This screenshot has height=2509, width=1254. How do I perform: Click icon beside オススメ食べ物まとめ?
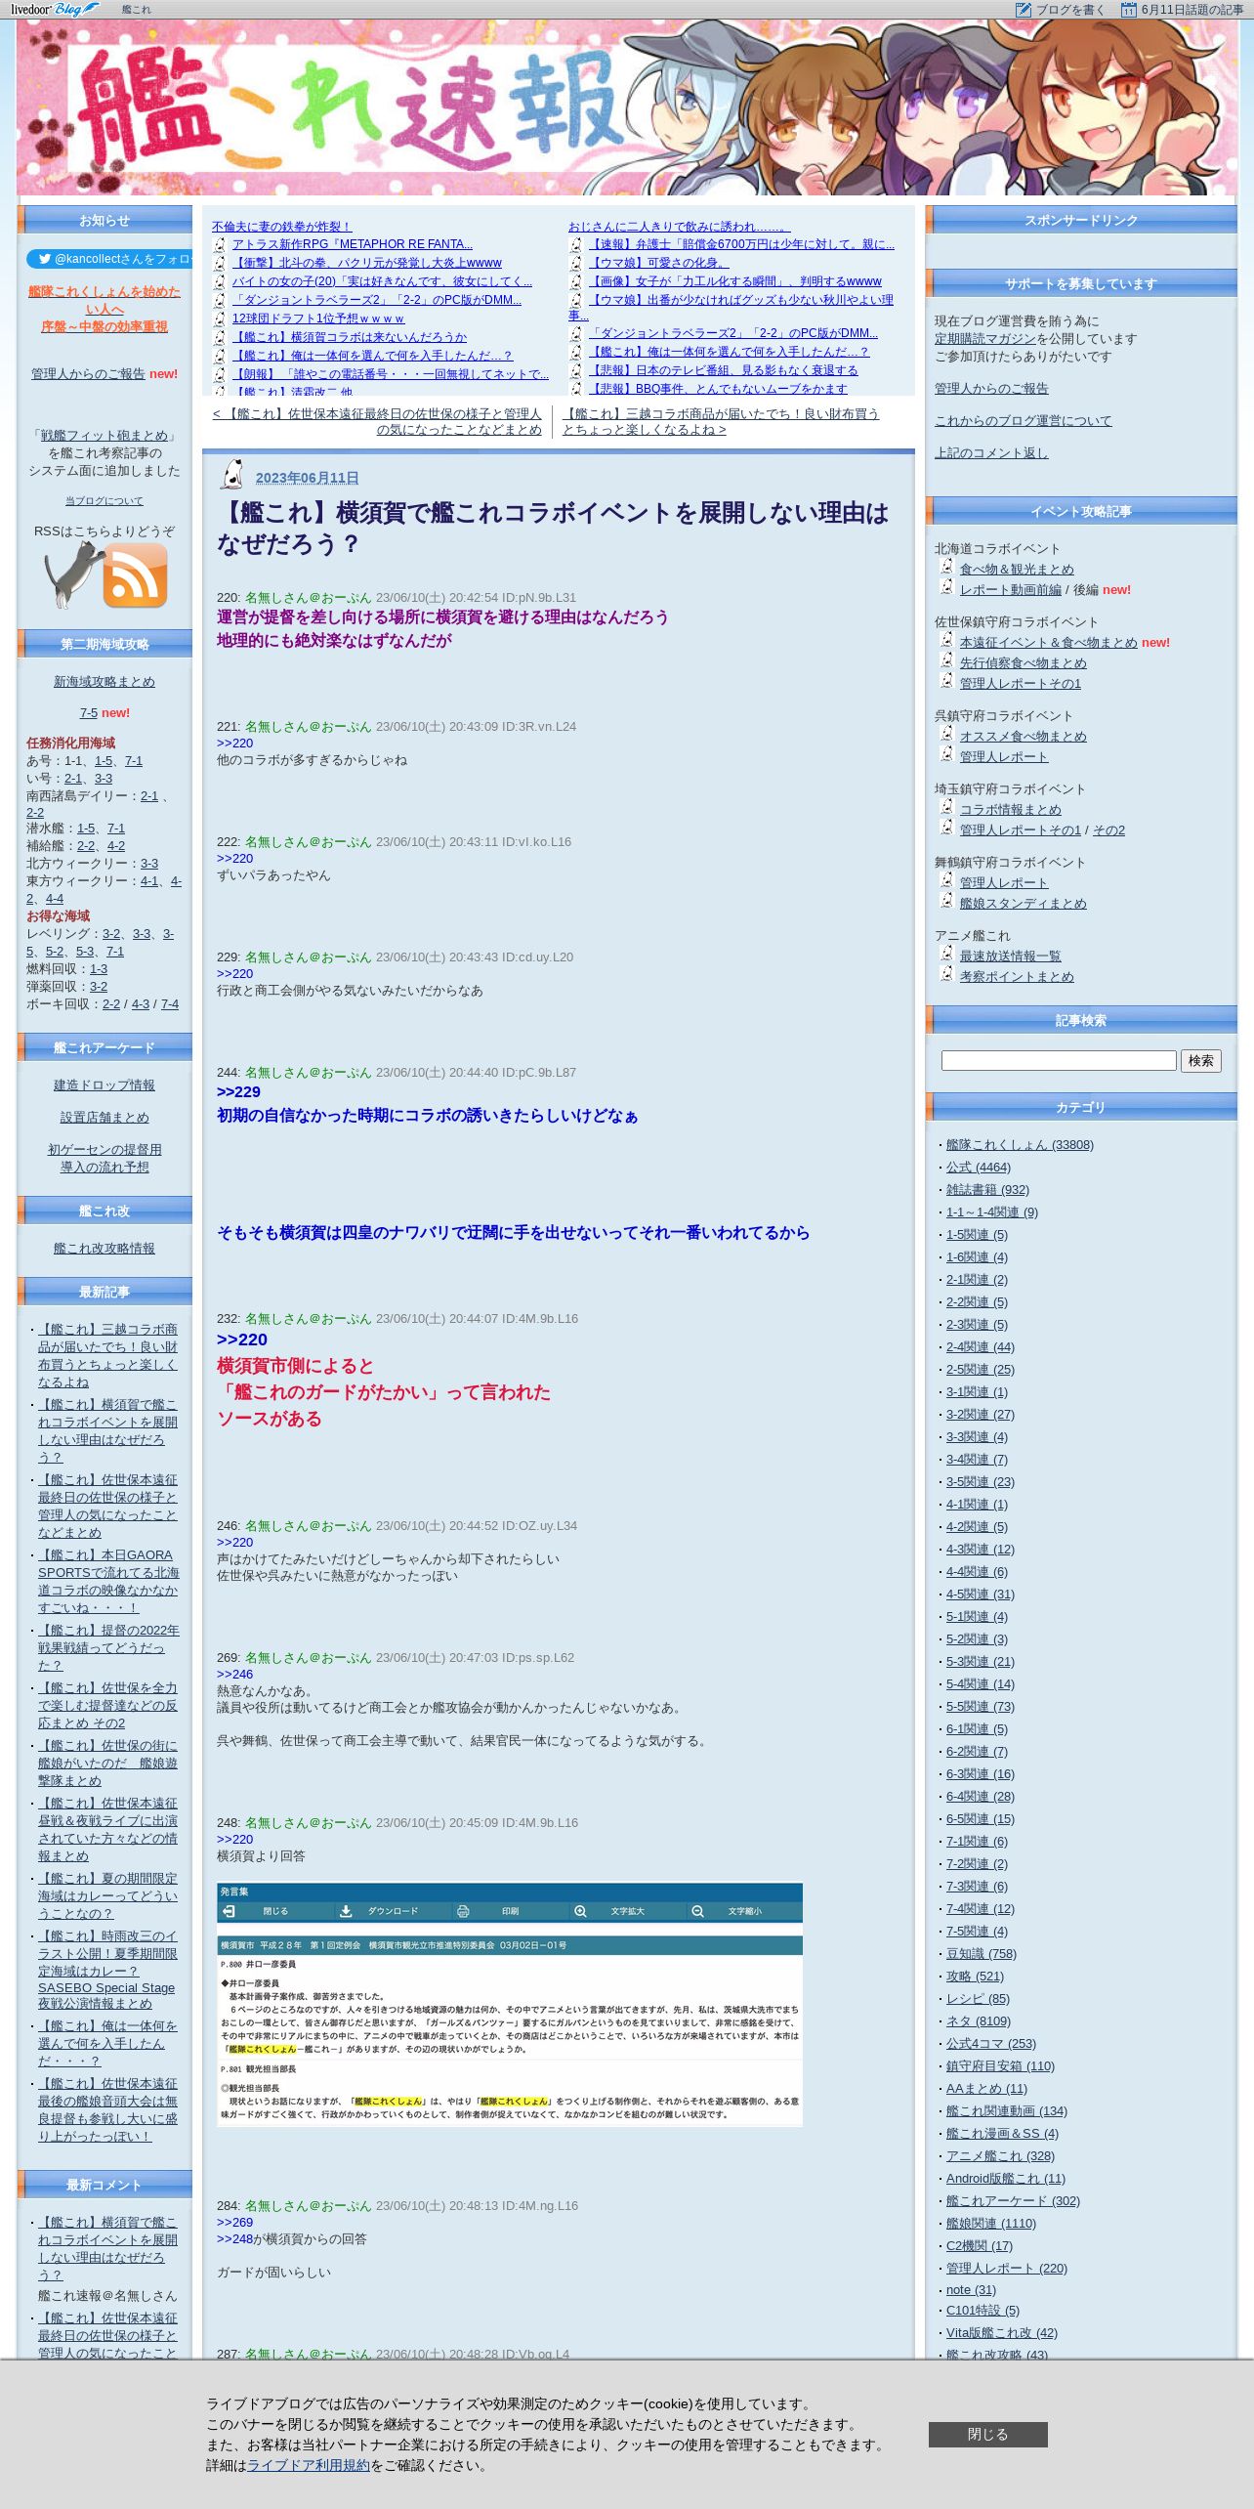coord(946,734)
